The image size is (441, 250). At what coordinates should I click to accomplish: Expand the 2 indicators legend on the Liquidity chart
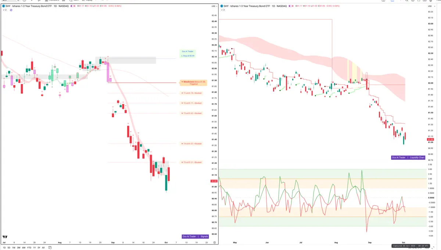223,10
